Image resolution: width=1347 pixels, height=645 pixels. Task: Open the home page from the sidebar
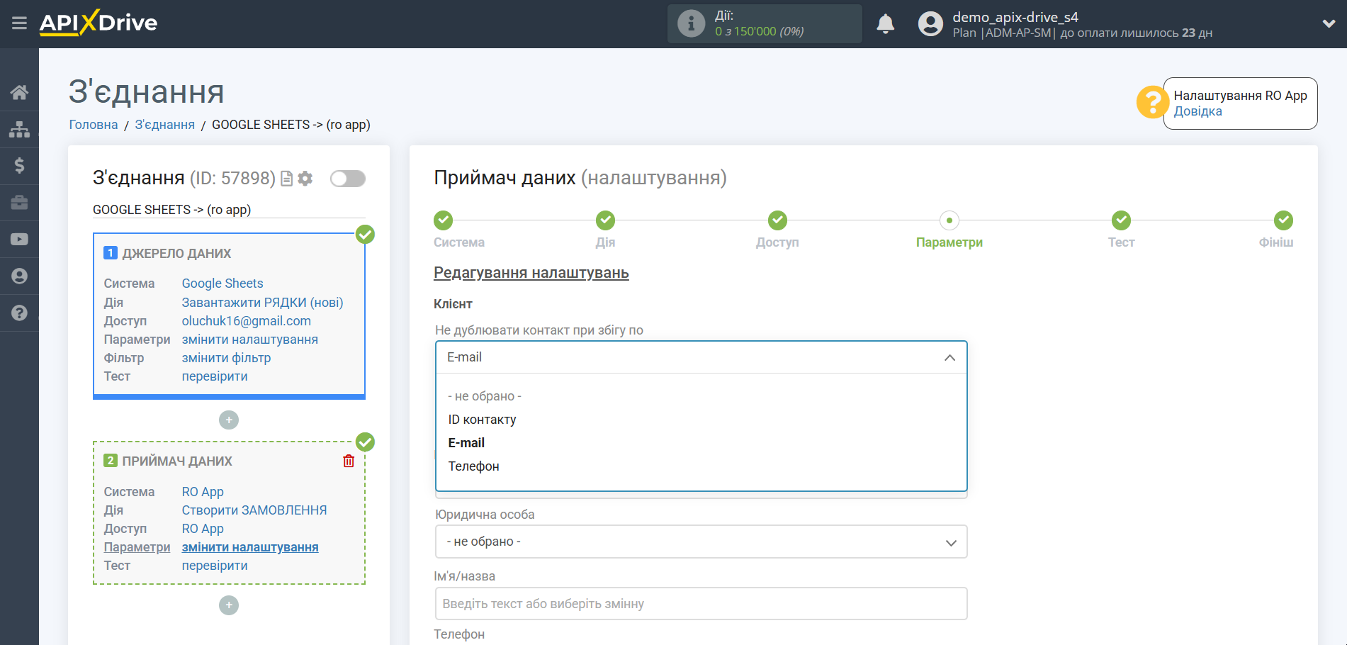coord(19,91)
